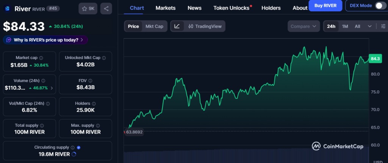Image resolution: width=388 pixels, height=163 pixels.
Task: Click the circulating supply progress ring
Action: (x=74, y=154)
